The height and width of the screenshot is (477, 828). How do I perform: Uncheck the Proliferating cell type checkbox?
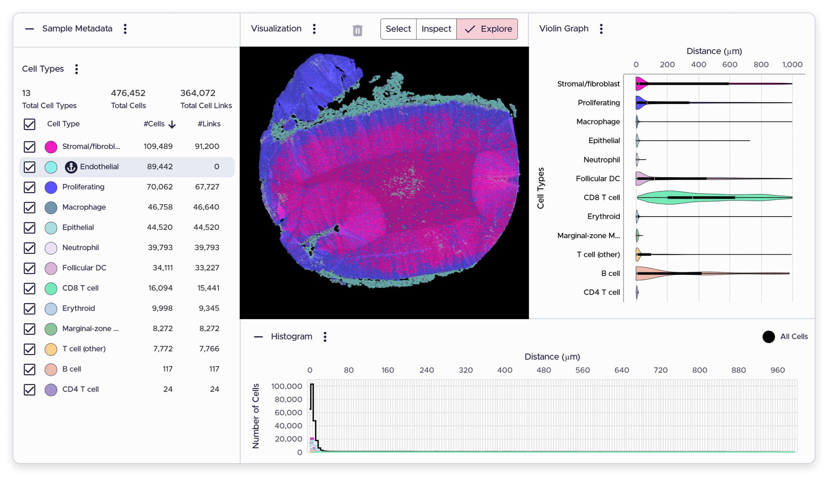coord(29,187)
